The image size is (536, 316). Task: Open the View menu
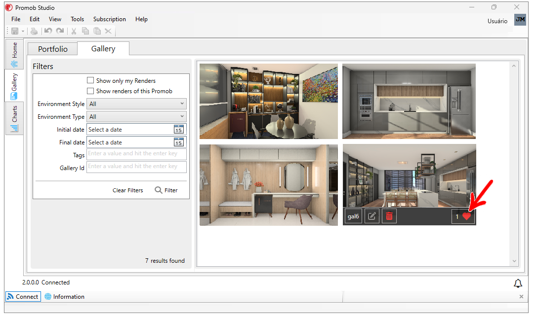tap(55, 19)
